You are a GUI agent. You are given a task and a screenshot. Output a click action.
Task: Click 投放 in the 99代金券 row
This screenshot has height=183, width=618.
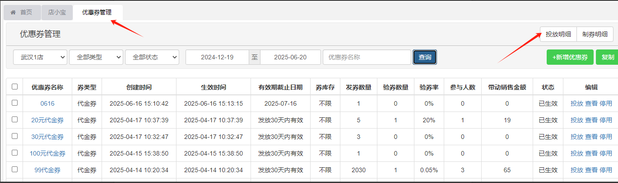pos(576,170)
